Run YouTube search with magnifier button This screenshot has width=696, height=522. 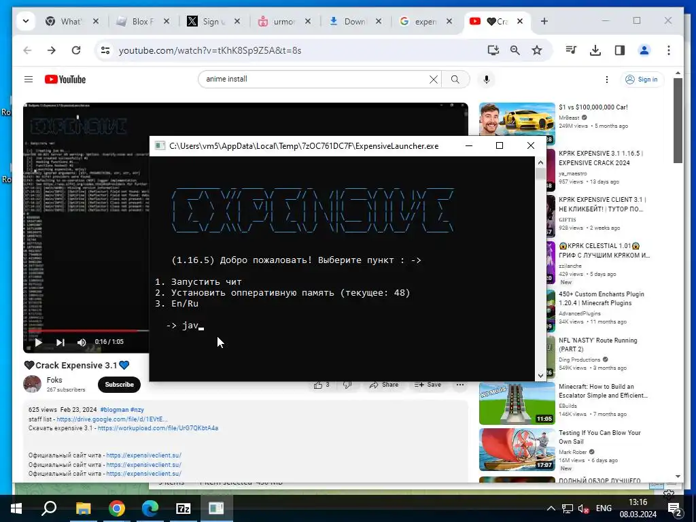pos(455,80)
